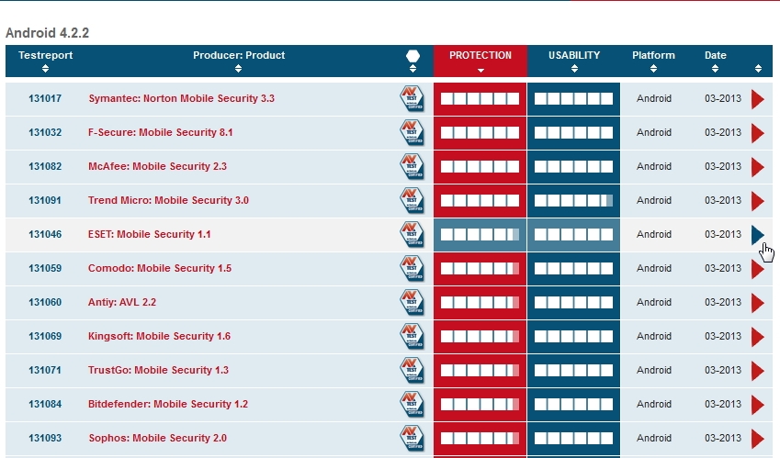Open AV-TEST certified badge for Symantec Norton
Viewport: 780px width, 458px height.
click(x=412, y=99)
